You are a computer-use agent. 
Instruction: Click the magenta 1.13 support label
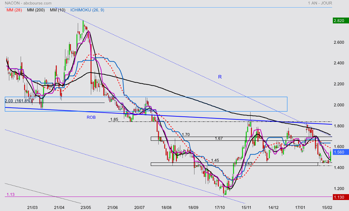(10, 194)
